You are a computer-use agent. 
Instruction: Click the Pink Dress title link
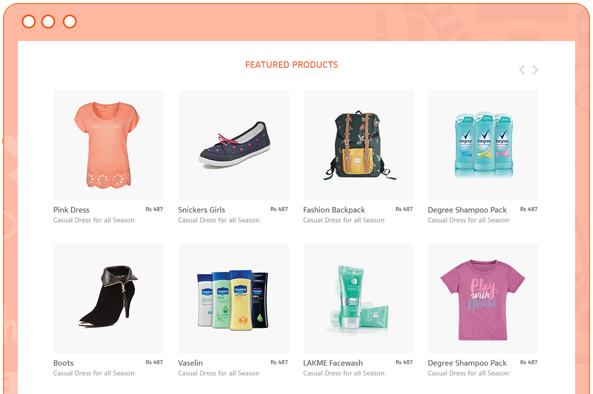(71, 210)
